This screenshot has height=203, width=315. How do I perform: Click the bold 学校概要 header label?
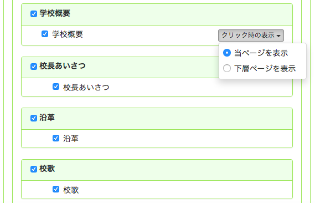55,13
